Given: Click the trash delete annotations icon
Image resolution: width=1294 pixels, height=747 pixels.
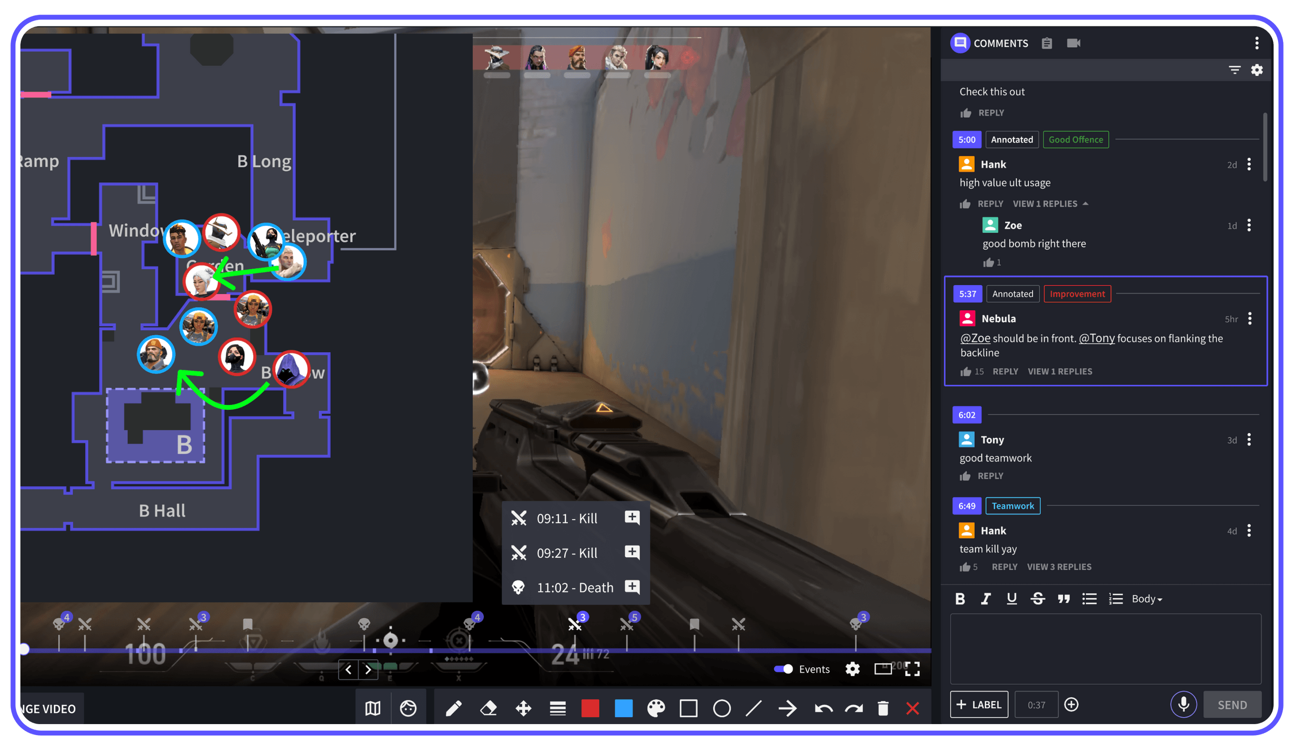Looking at the screenshot, I should coord(883,709).
